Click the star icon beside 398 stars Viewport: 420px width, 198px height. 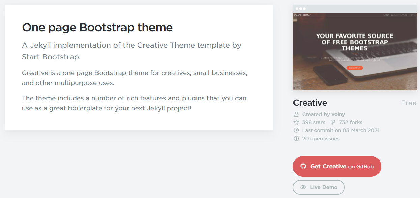tap(296, 122)
